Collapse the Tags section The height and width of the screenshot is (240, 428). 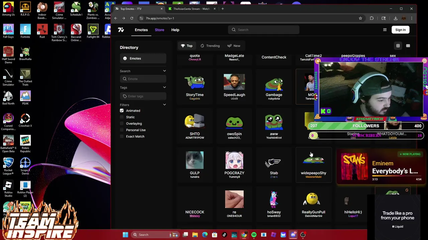(x=164, y=87)
